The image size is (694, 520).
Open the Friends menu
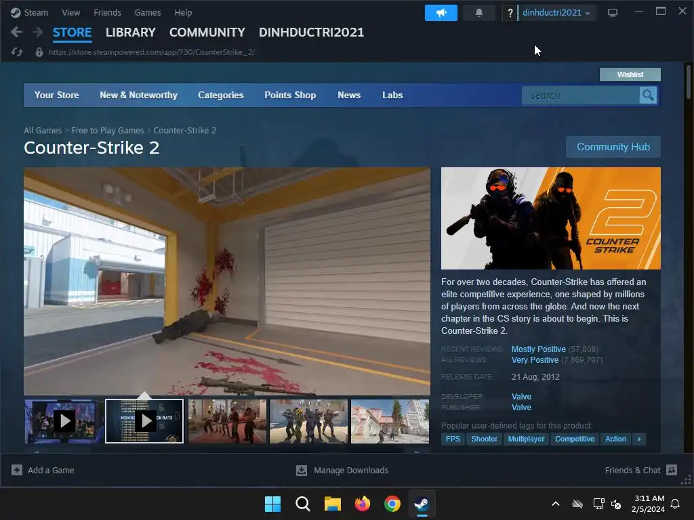click(x=107, y=13)
